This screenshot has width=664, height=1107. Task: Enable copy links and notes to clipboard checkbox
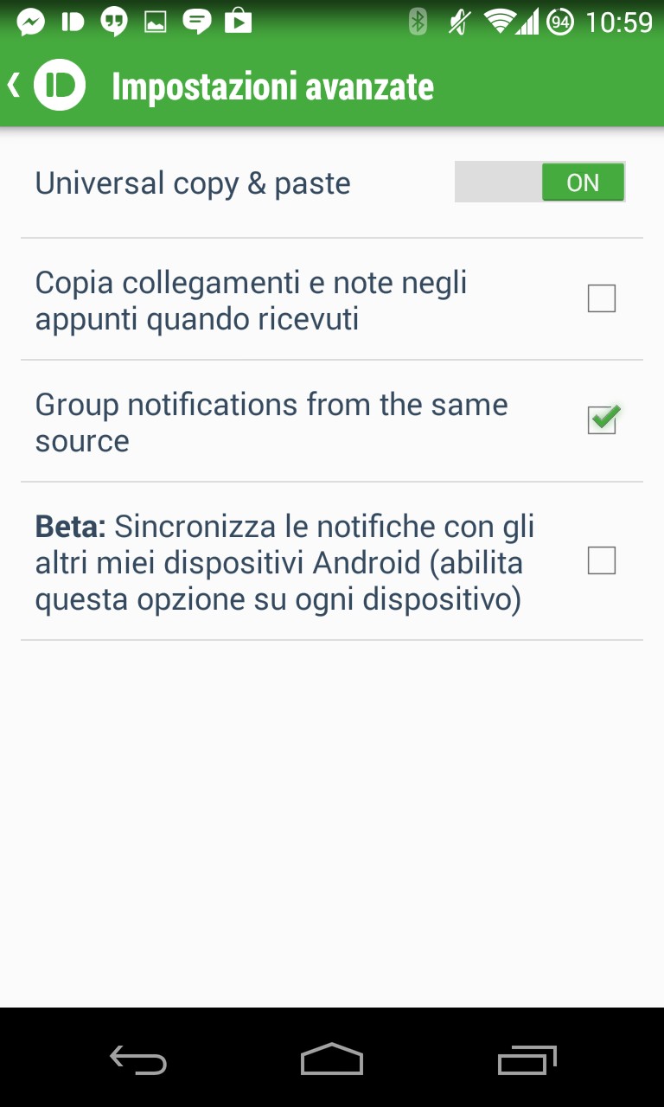(601, 299)
